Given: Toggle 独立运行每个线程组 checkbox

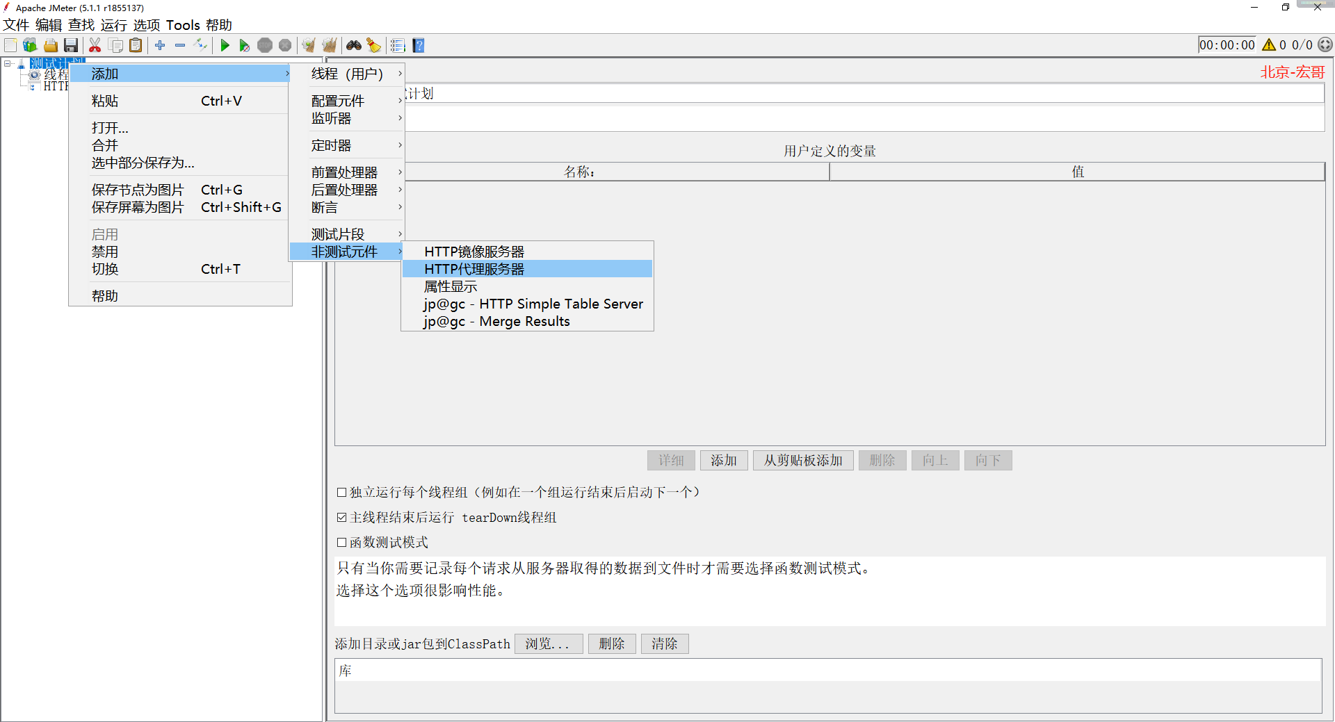Looking at the screenshot, I should [341, 492].
